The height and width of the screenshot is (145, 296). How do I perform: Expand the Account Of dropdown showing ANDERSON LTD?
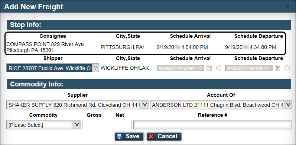pos(221,105)
